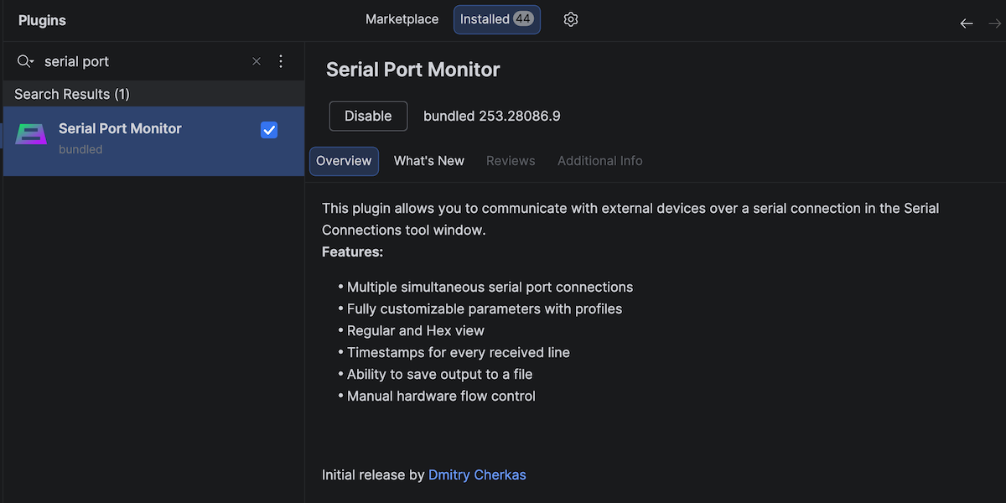Viewport: 1006px width, 503px height.
Task: Click the back navigation arrow
Action: tap(967, 23)
